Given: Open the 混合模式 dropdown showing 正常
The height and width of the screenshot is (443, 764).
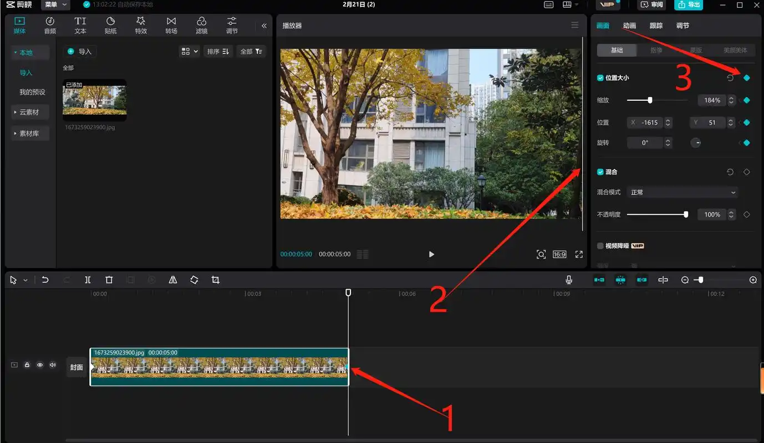Looking at the screenshot, I should click(x=682, y=192).
